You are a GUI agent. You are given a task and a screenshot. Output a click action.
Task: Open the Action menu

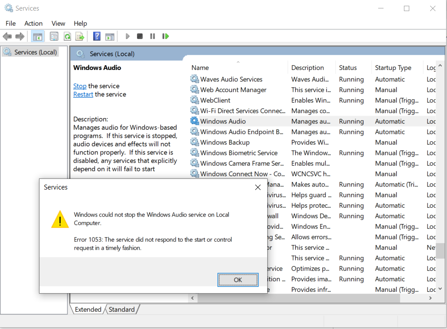click(33, 23)
